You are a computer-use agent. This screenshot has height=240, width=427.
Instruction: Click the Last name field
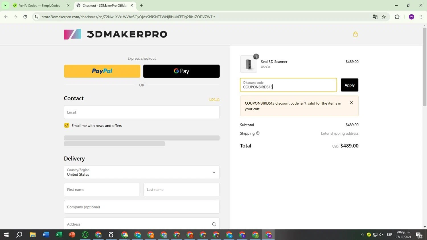pos(182,190)
